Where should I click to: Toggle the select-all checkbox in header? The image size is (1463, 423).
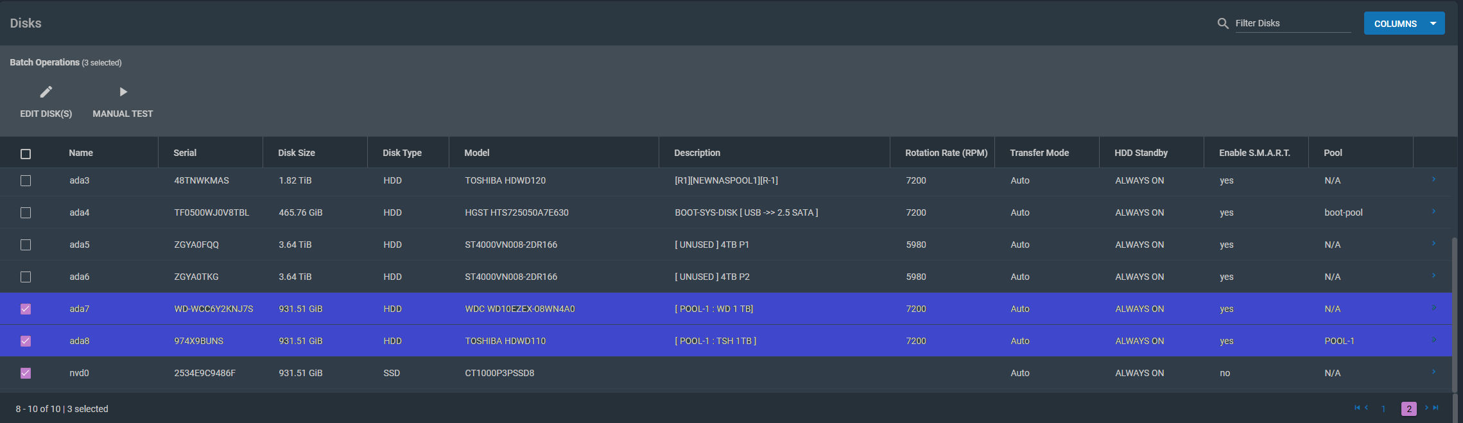coord(26,154)
